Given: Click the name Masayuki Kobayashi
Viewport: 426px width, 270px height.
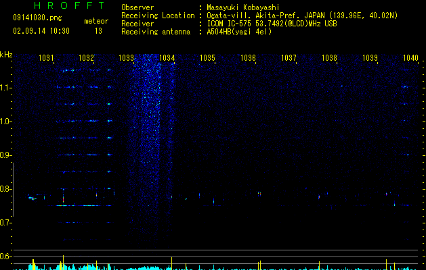Looking at the screenshot, I should pyautogui.click(x=243, y=7).
